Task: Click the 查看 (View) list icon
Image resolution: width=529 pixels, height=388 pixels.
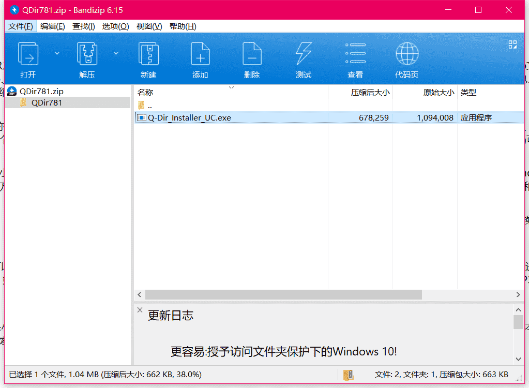Action: (x=355, y=54)
